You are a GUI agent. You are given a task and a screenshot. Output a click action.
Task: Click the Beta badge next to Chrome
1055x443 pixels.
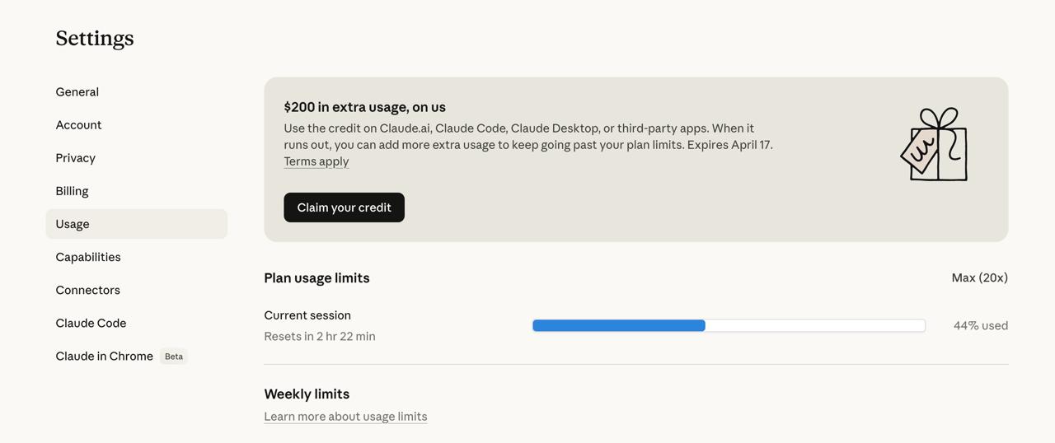click(174, 357)
